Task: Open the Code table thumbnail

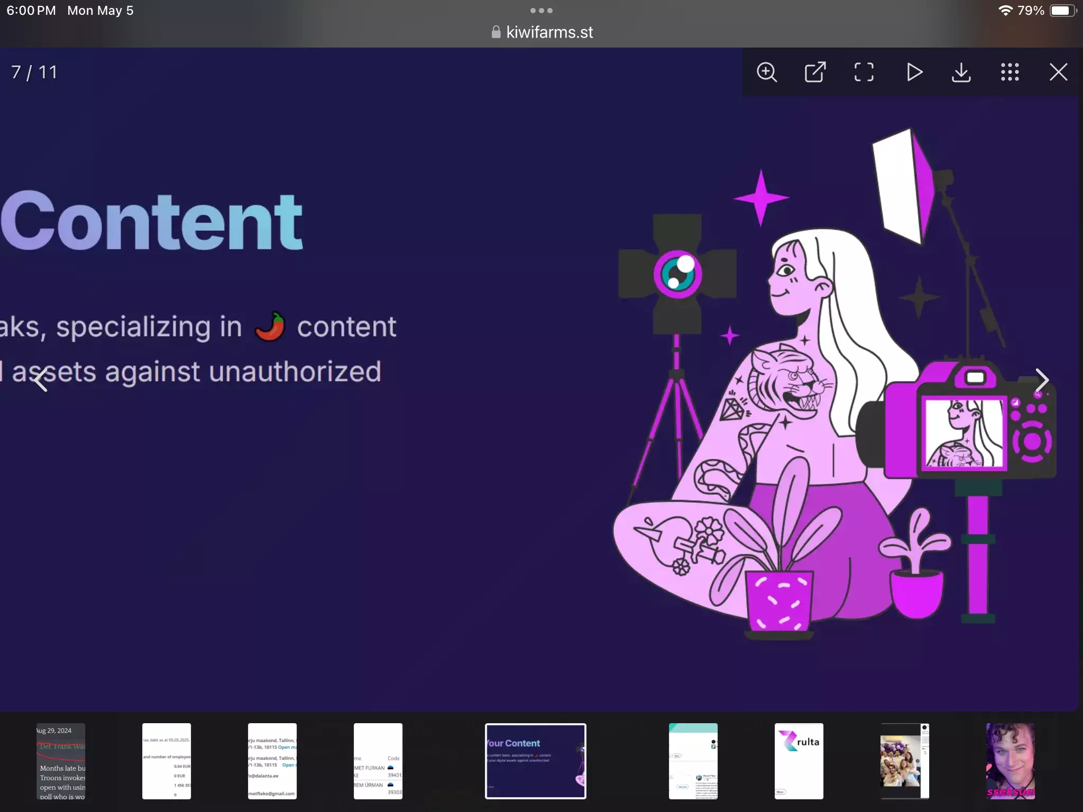Action: (378, 761)
